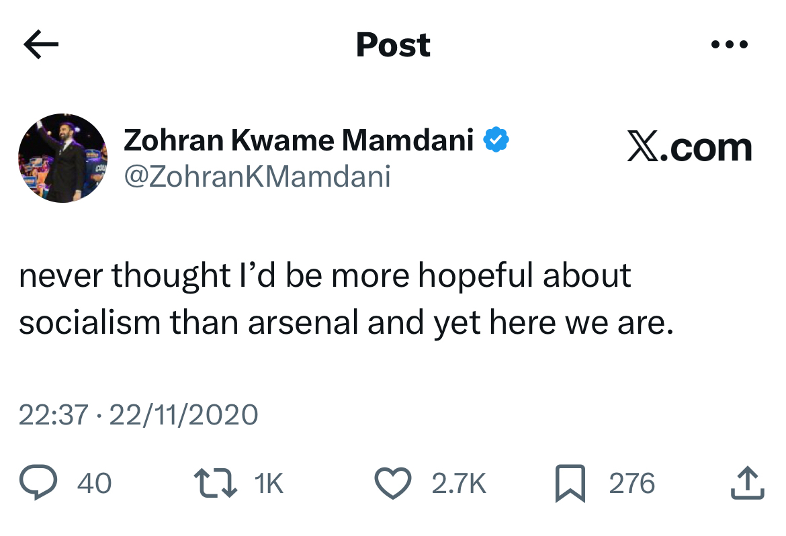Click the 22:37 post timestamp
The image size is (786, 536).
click(53, 414)
